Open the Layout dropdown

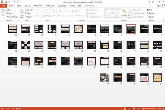pyautogui.click(x=29, y=10)
